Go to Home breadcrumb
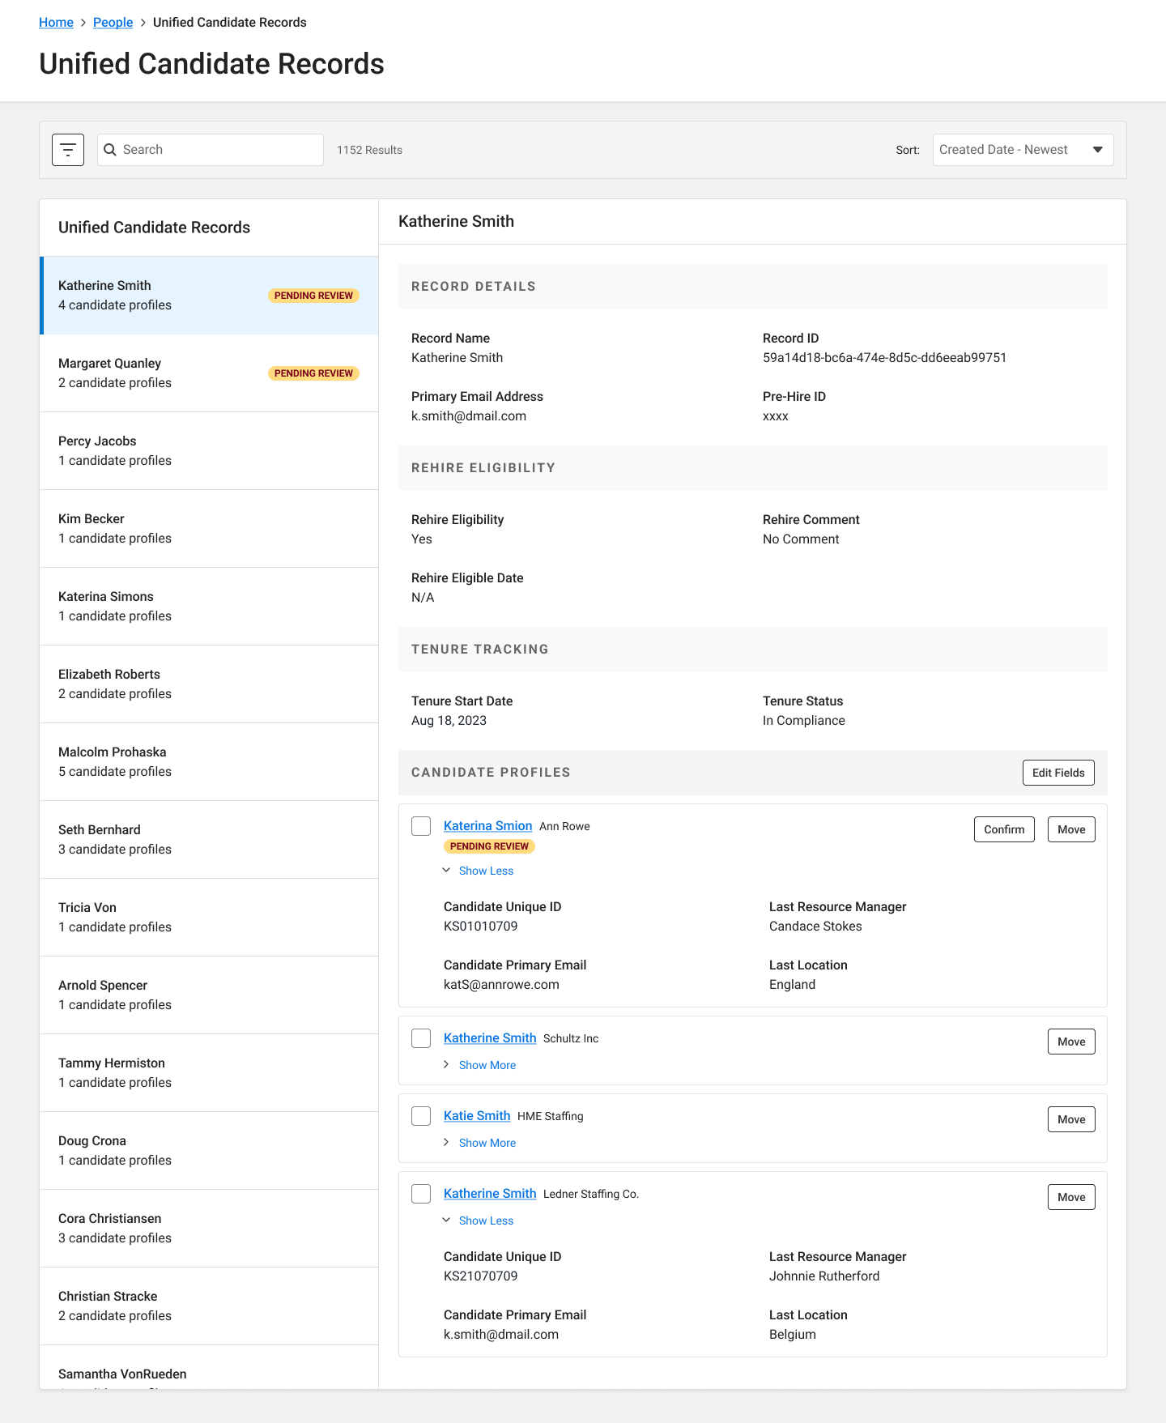Screen dimensions: 1166x1423 click(x=56, y=23)
